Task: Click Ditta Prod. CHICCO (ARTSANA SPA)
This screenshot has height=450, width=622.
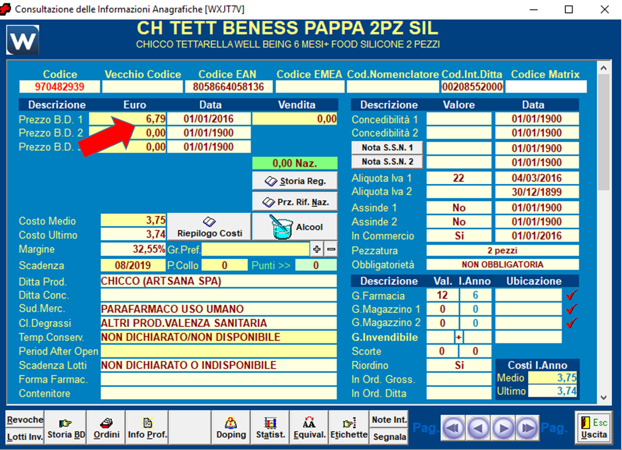Action: 218,281
